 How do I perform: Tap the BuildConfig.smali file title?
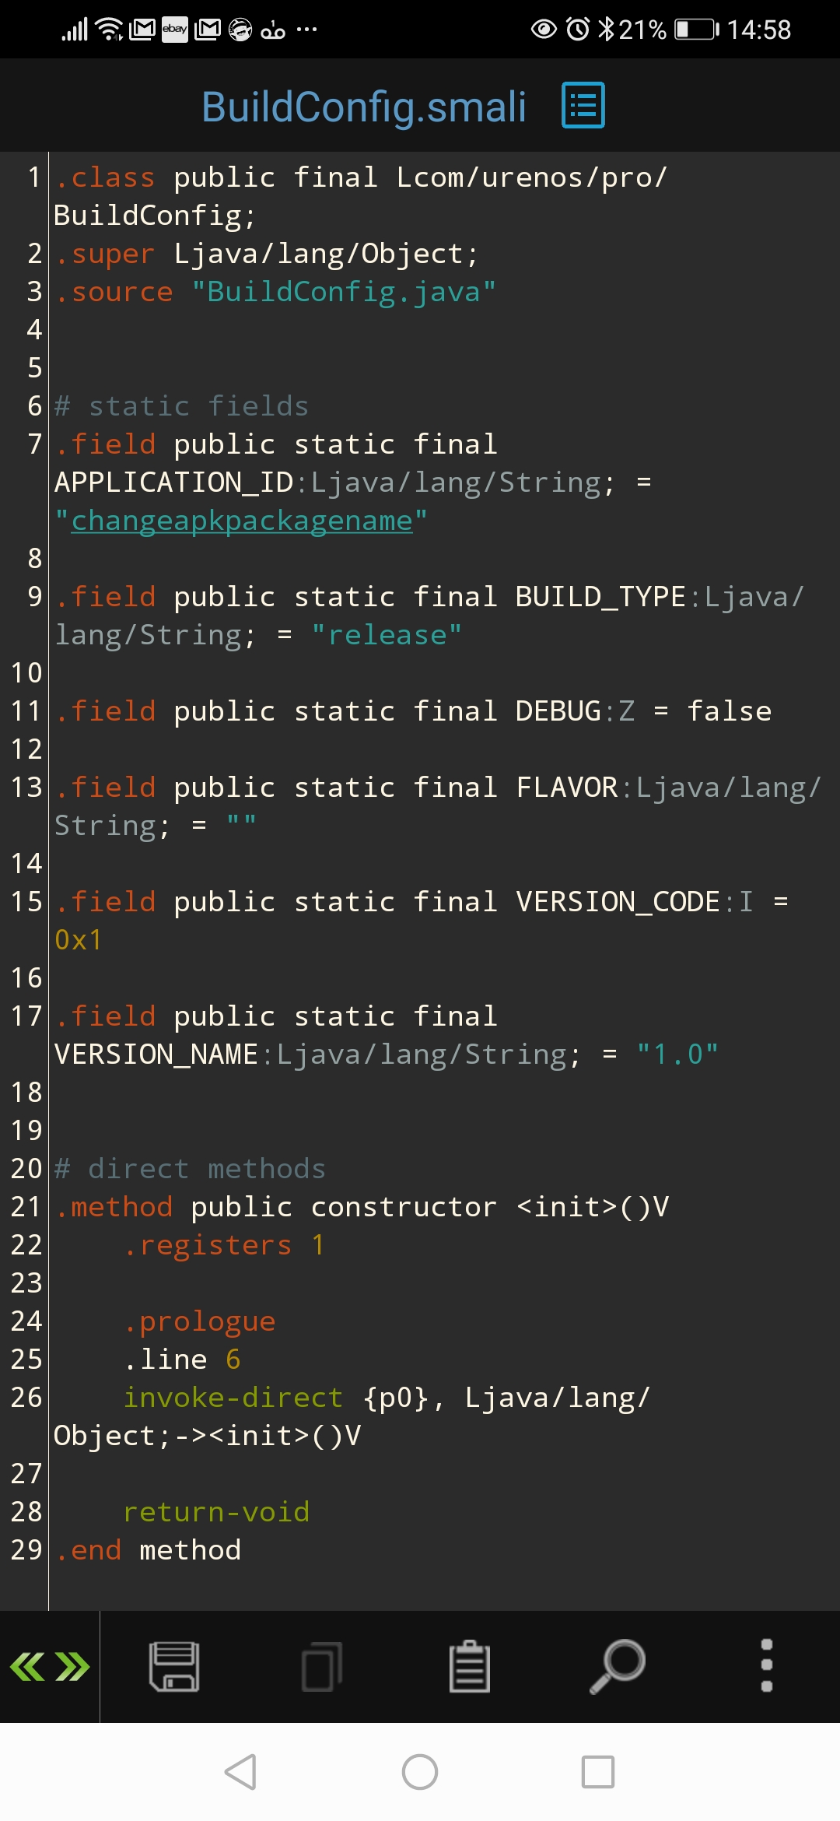(x=364, y=107)
